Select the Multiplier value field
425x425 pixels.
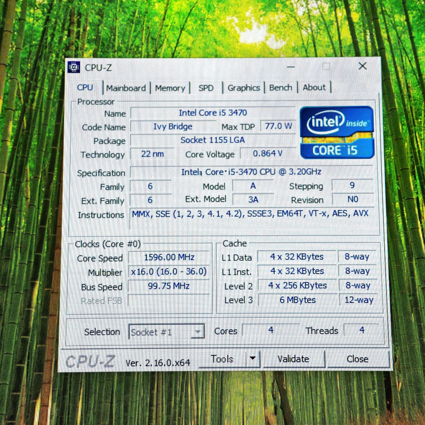(x=169, y=271)
